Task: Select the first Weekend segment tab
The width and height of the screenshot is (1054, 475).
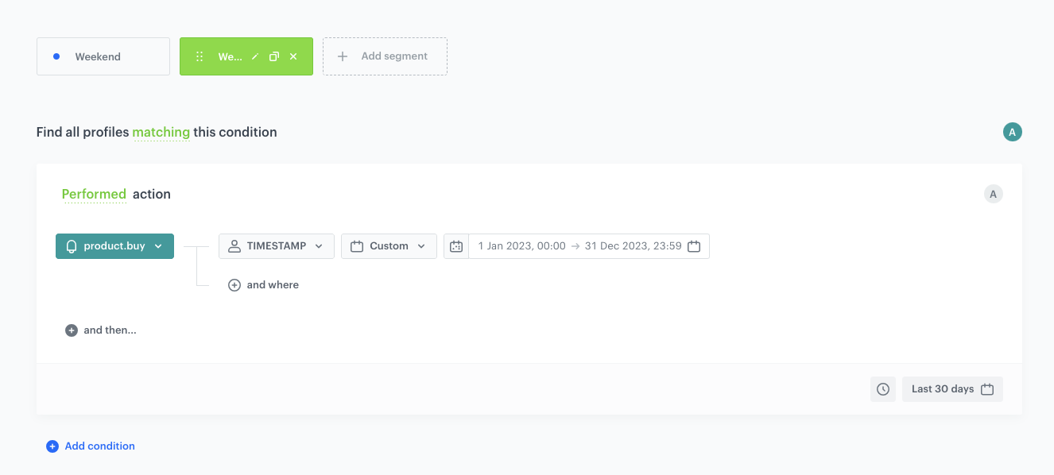Action: click(103, 56)
